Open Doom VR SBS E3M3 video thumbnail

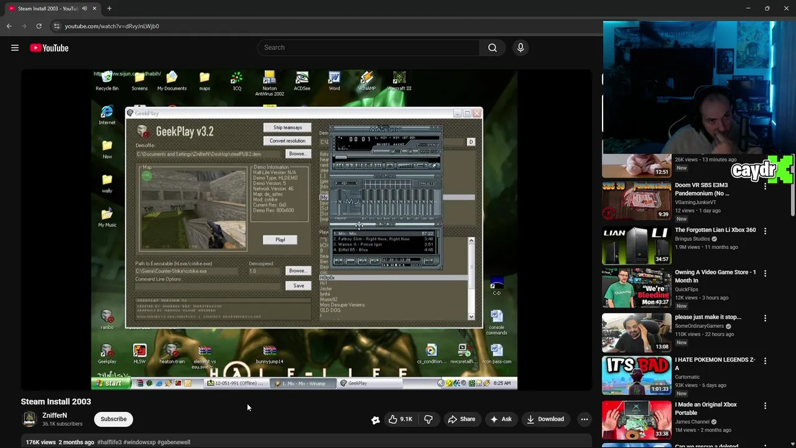636,200
